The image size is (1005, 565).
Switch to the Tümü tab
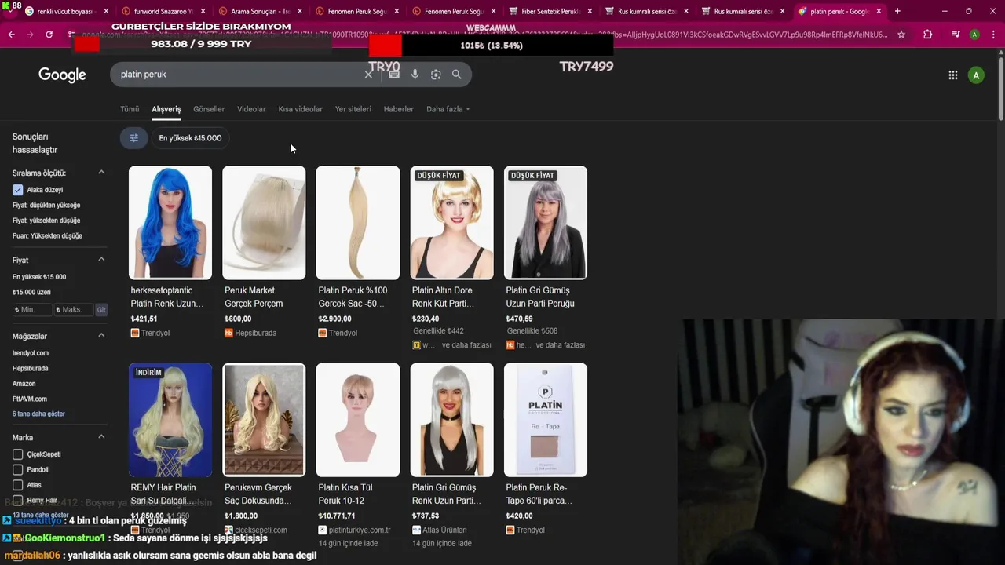point(130,109)
